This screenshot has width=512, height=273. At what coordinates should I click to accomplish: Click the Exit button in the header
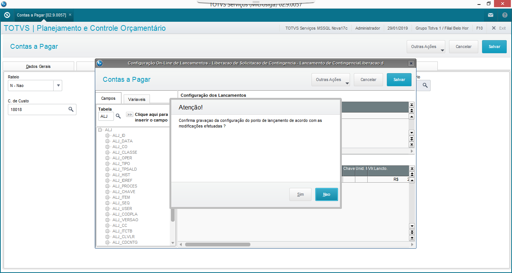coord(499,28)
